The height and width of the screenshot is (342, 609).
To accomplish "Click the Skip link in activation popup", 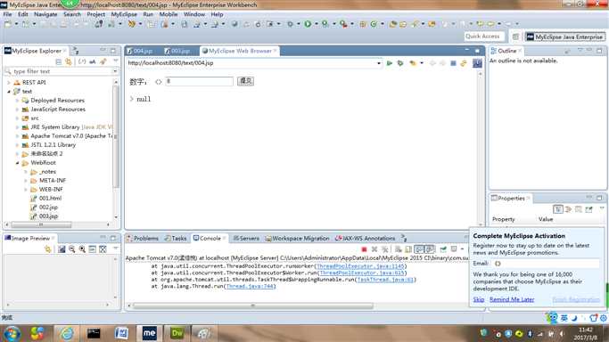I will point(479,299).
